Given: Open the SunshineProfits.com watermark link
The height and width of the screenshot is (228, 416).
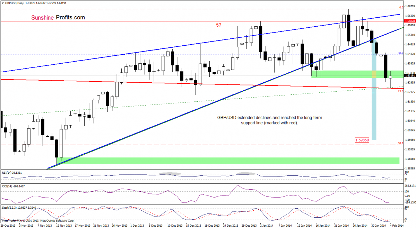Looking at the screenshot, I should coord(58,17).
